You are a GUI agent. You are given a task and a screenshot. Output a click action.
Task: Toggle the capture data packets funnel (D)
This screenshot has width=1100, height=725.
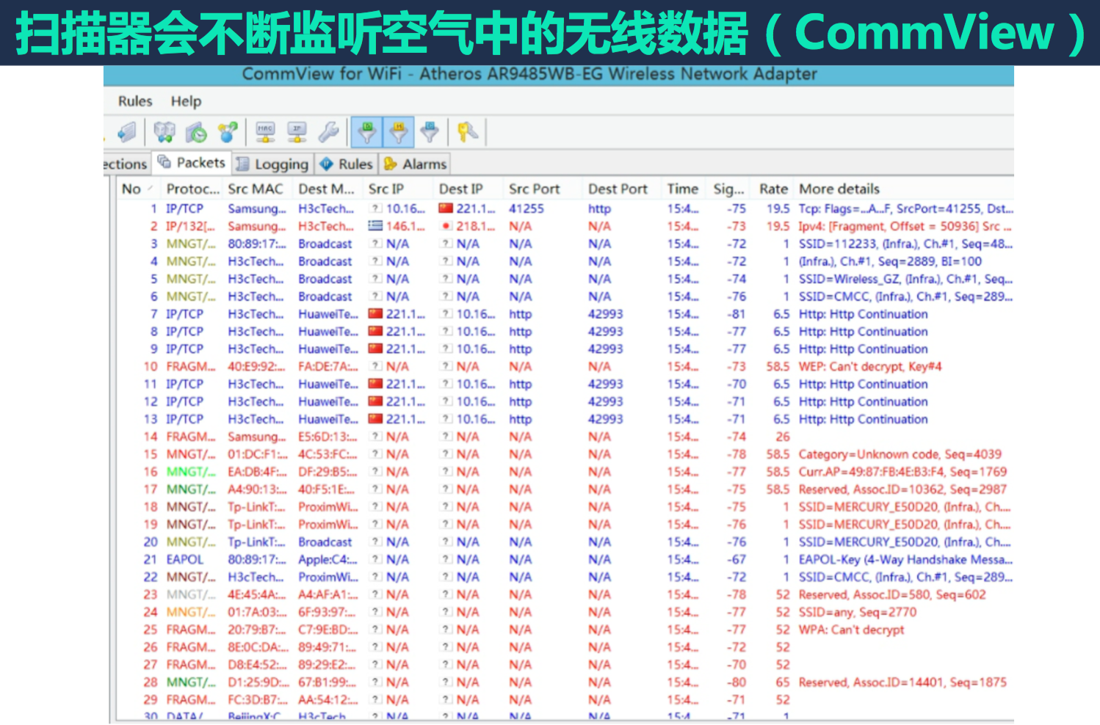tap(366, 133)
